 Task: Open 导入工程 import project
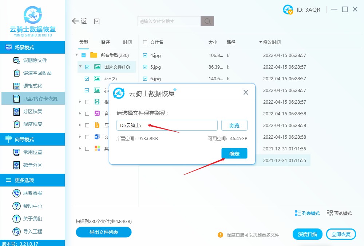click(16, 231)
